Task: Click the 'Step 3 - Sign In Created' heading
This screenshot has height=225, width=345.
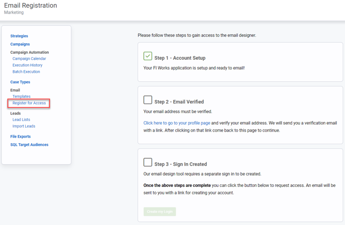Action: click(181, 164)
